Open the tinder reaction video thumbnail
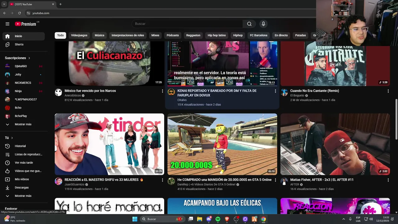 coord(109,144)
